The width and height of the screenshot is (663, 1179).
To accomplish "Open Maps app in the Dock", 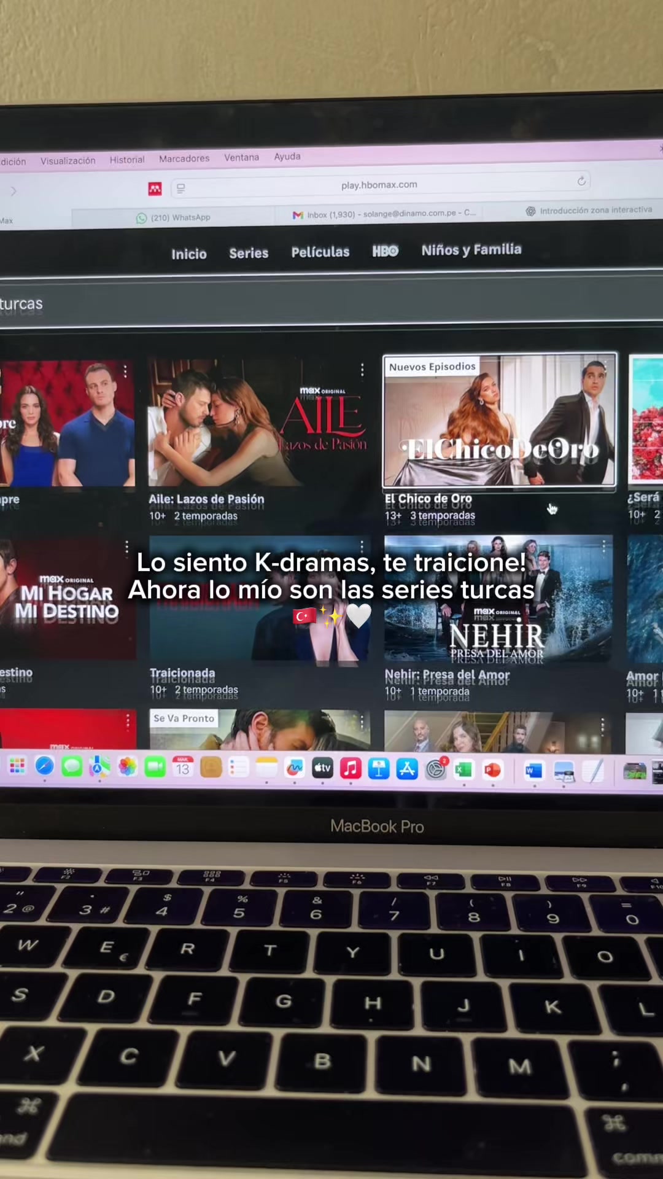I will click(99, 766).
